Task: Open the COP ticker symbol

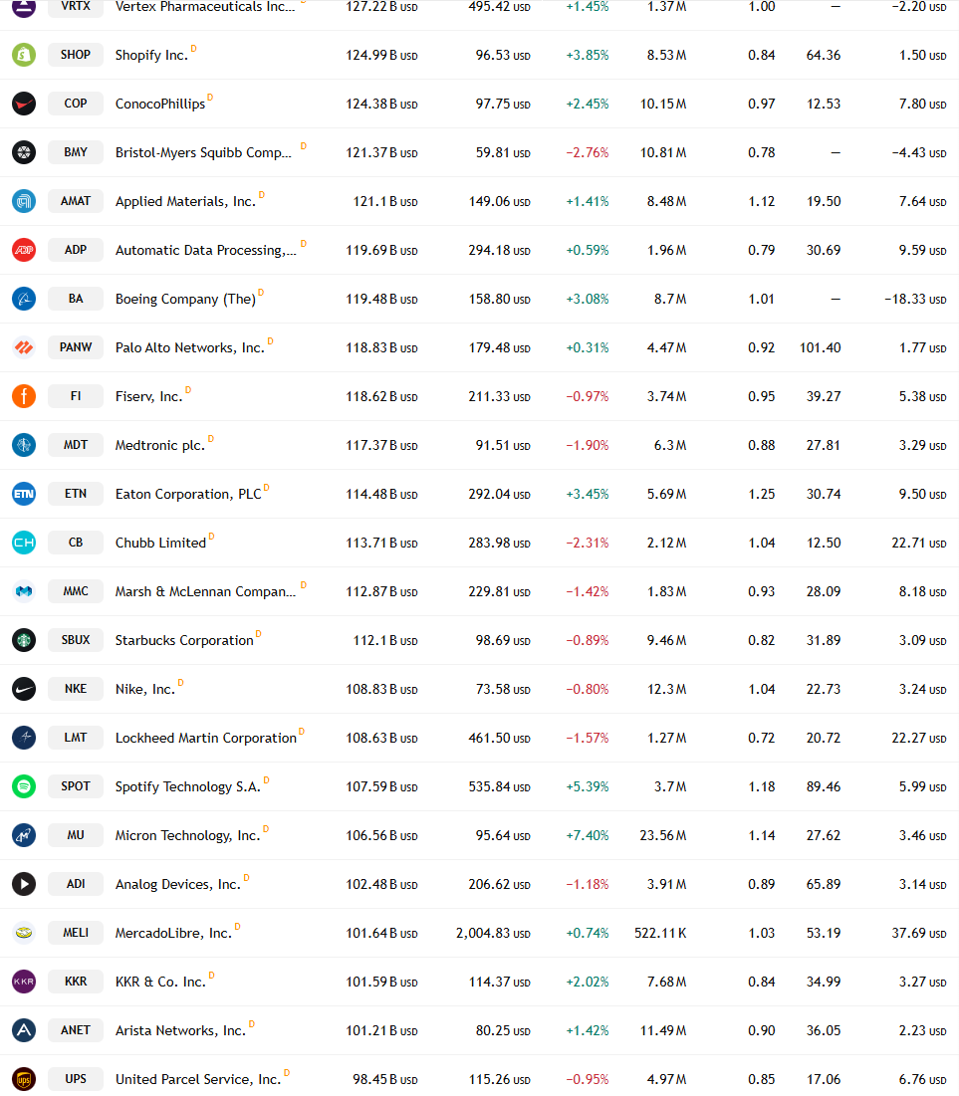Action: click(x=76, y=104)
